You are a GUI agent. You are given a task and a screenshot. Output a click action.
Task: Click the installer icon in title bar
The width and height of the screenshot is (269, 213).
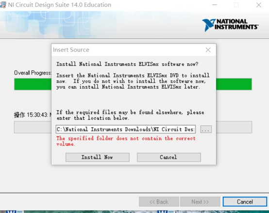(3, 5)
